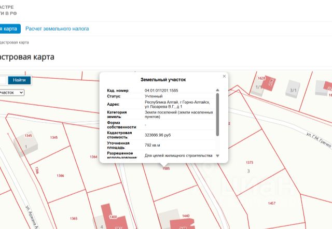The image size is (332, 229).
Task: Select parcel 1585 on the map
Action: coord(166,168)
